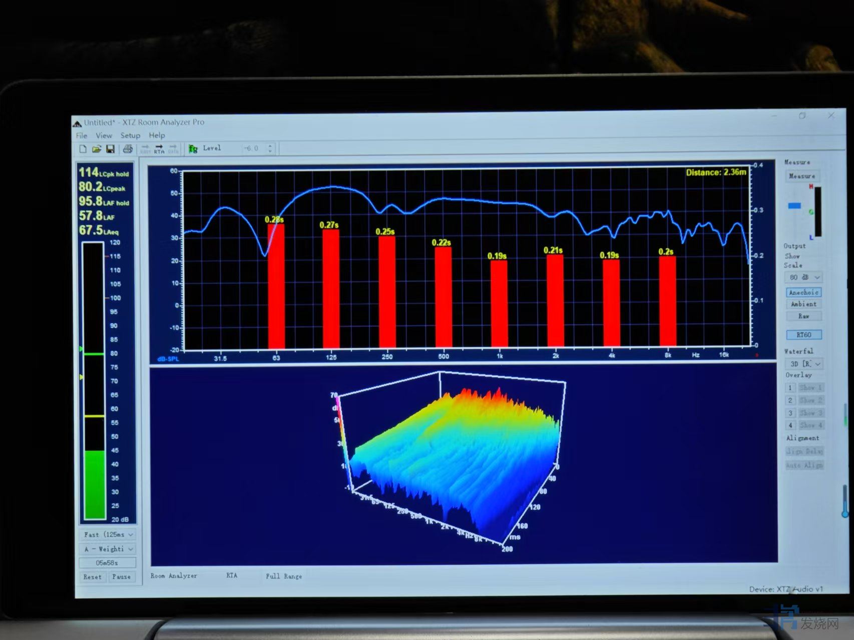Click the XTZ app logo in title bar
The image size is (854, 640).
point(77,123)
